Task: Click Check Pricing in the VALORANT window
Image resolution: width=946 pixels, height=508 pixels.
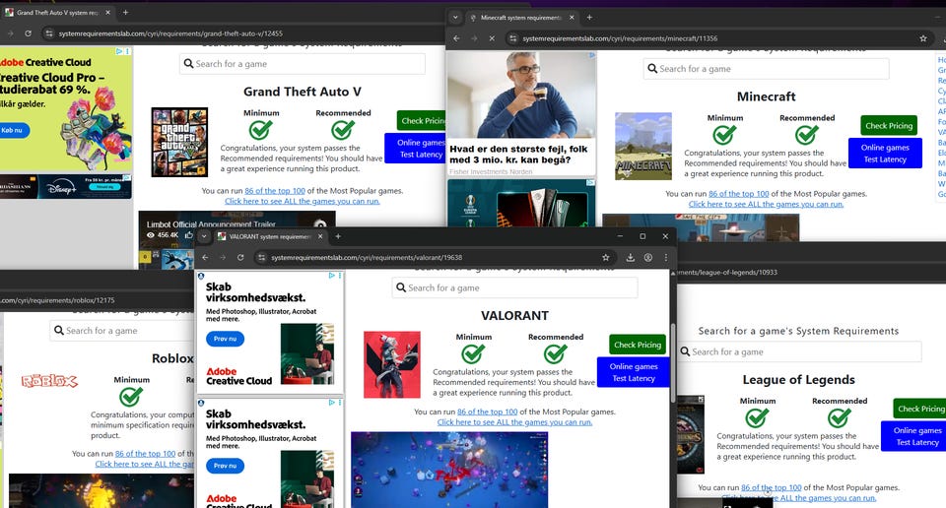Action: (x=638, y=345)
